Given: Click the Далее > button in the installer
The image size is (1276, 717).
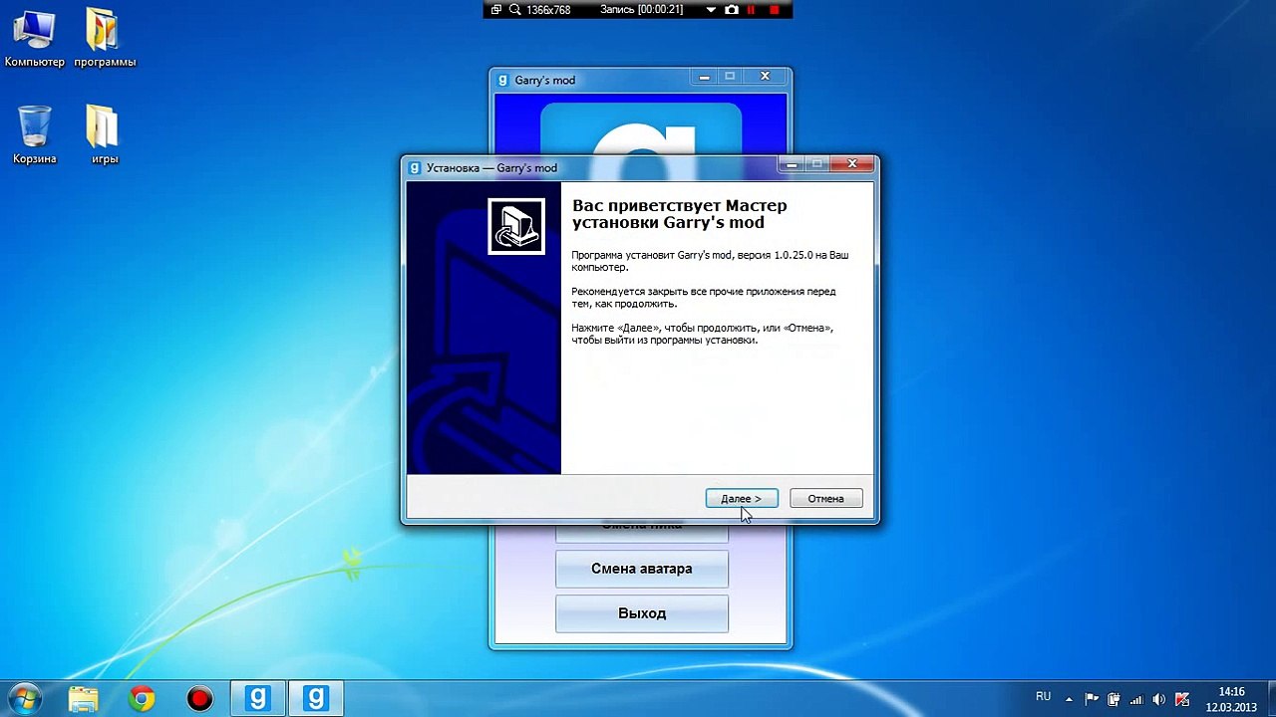Looking at the screenshot, I should coord(742,498).
